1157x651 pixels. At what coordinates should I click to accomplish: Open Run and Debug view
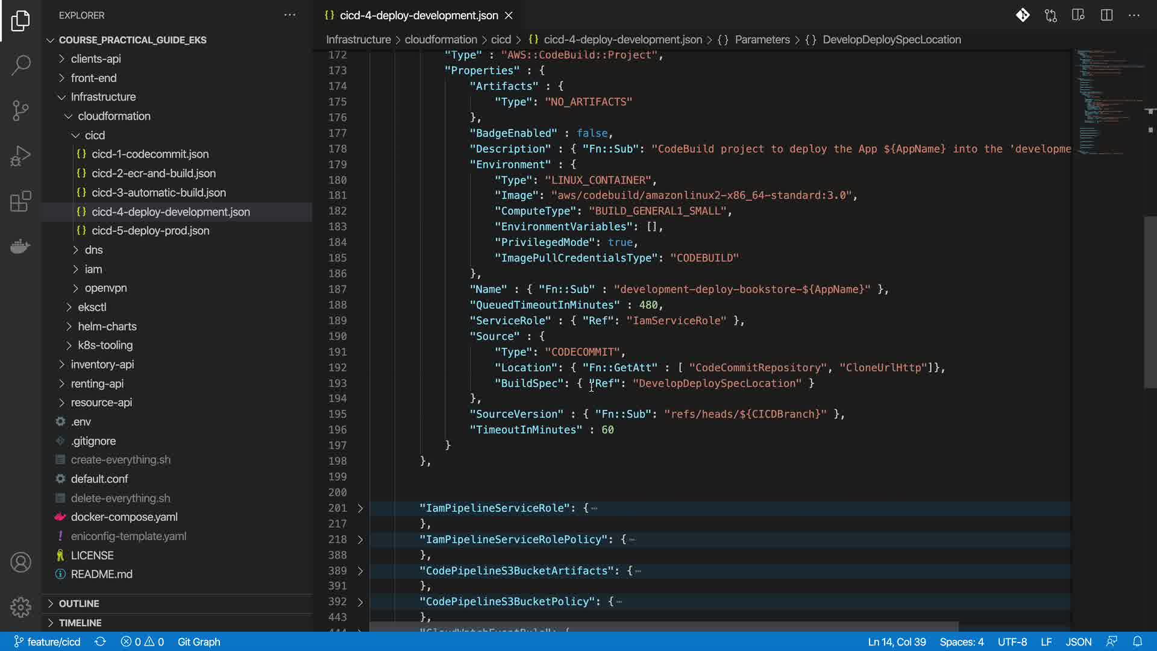(x=20, y=156)
